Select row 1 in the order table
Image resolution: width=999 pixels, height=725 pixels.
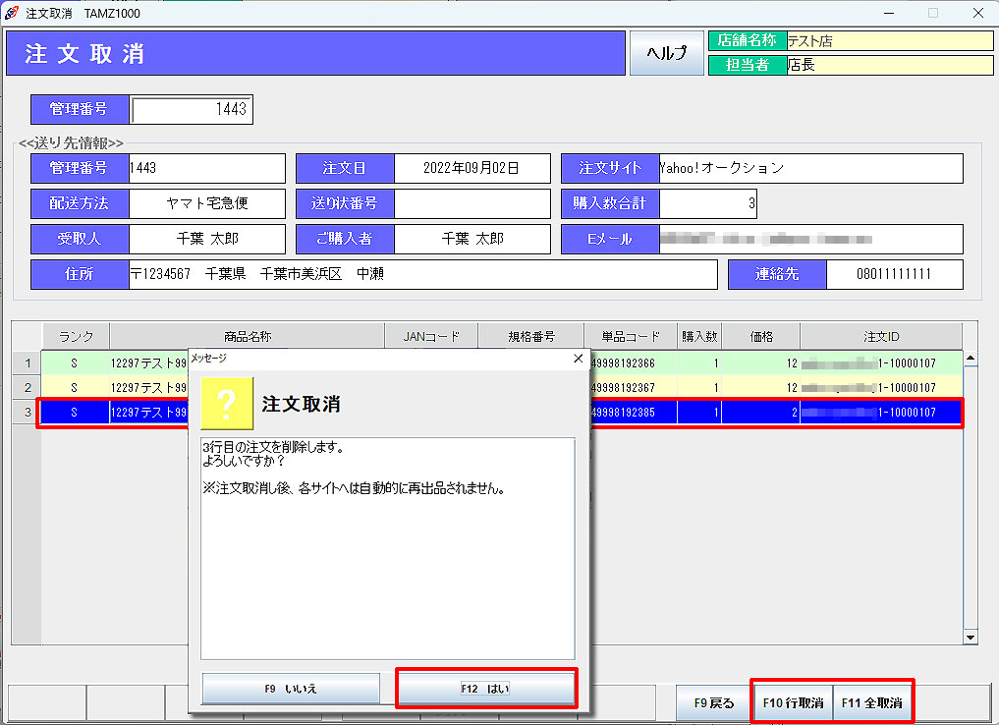click(26, 363)
